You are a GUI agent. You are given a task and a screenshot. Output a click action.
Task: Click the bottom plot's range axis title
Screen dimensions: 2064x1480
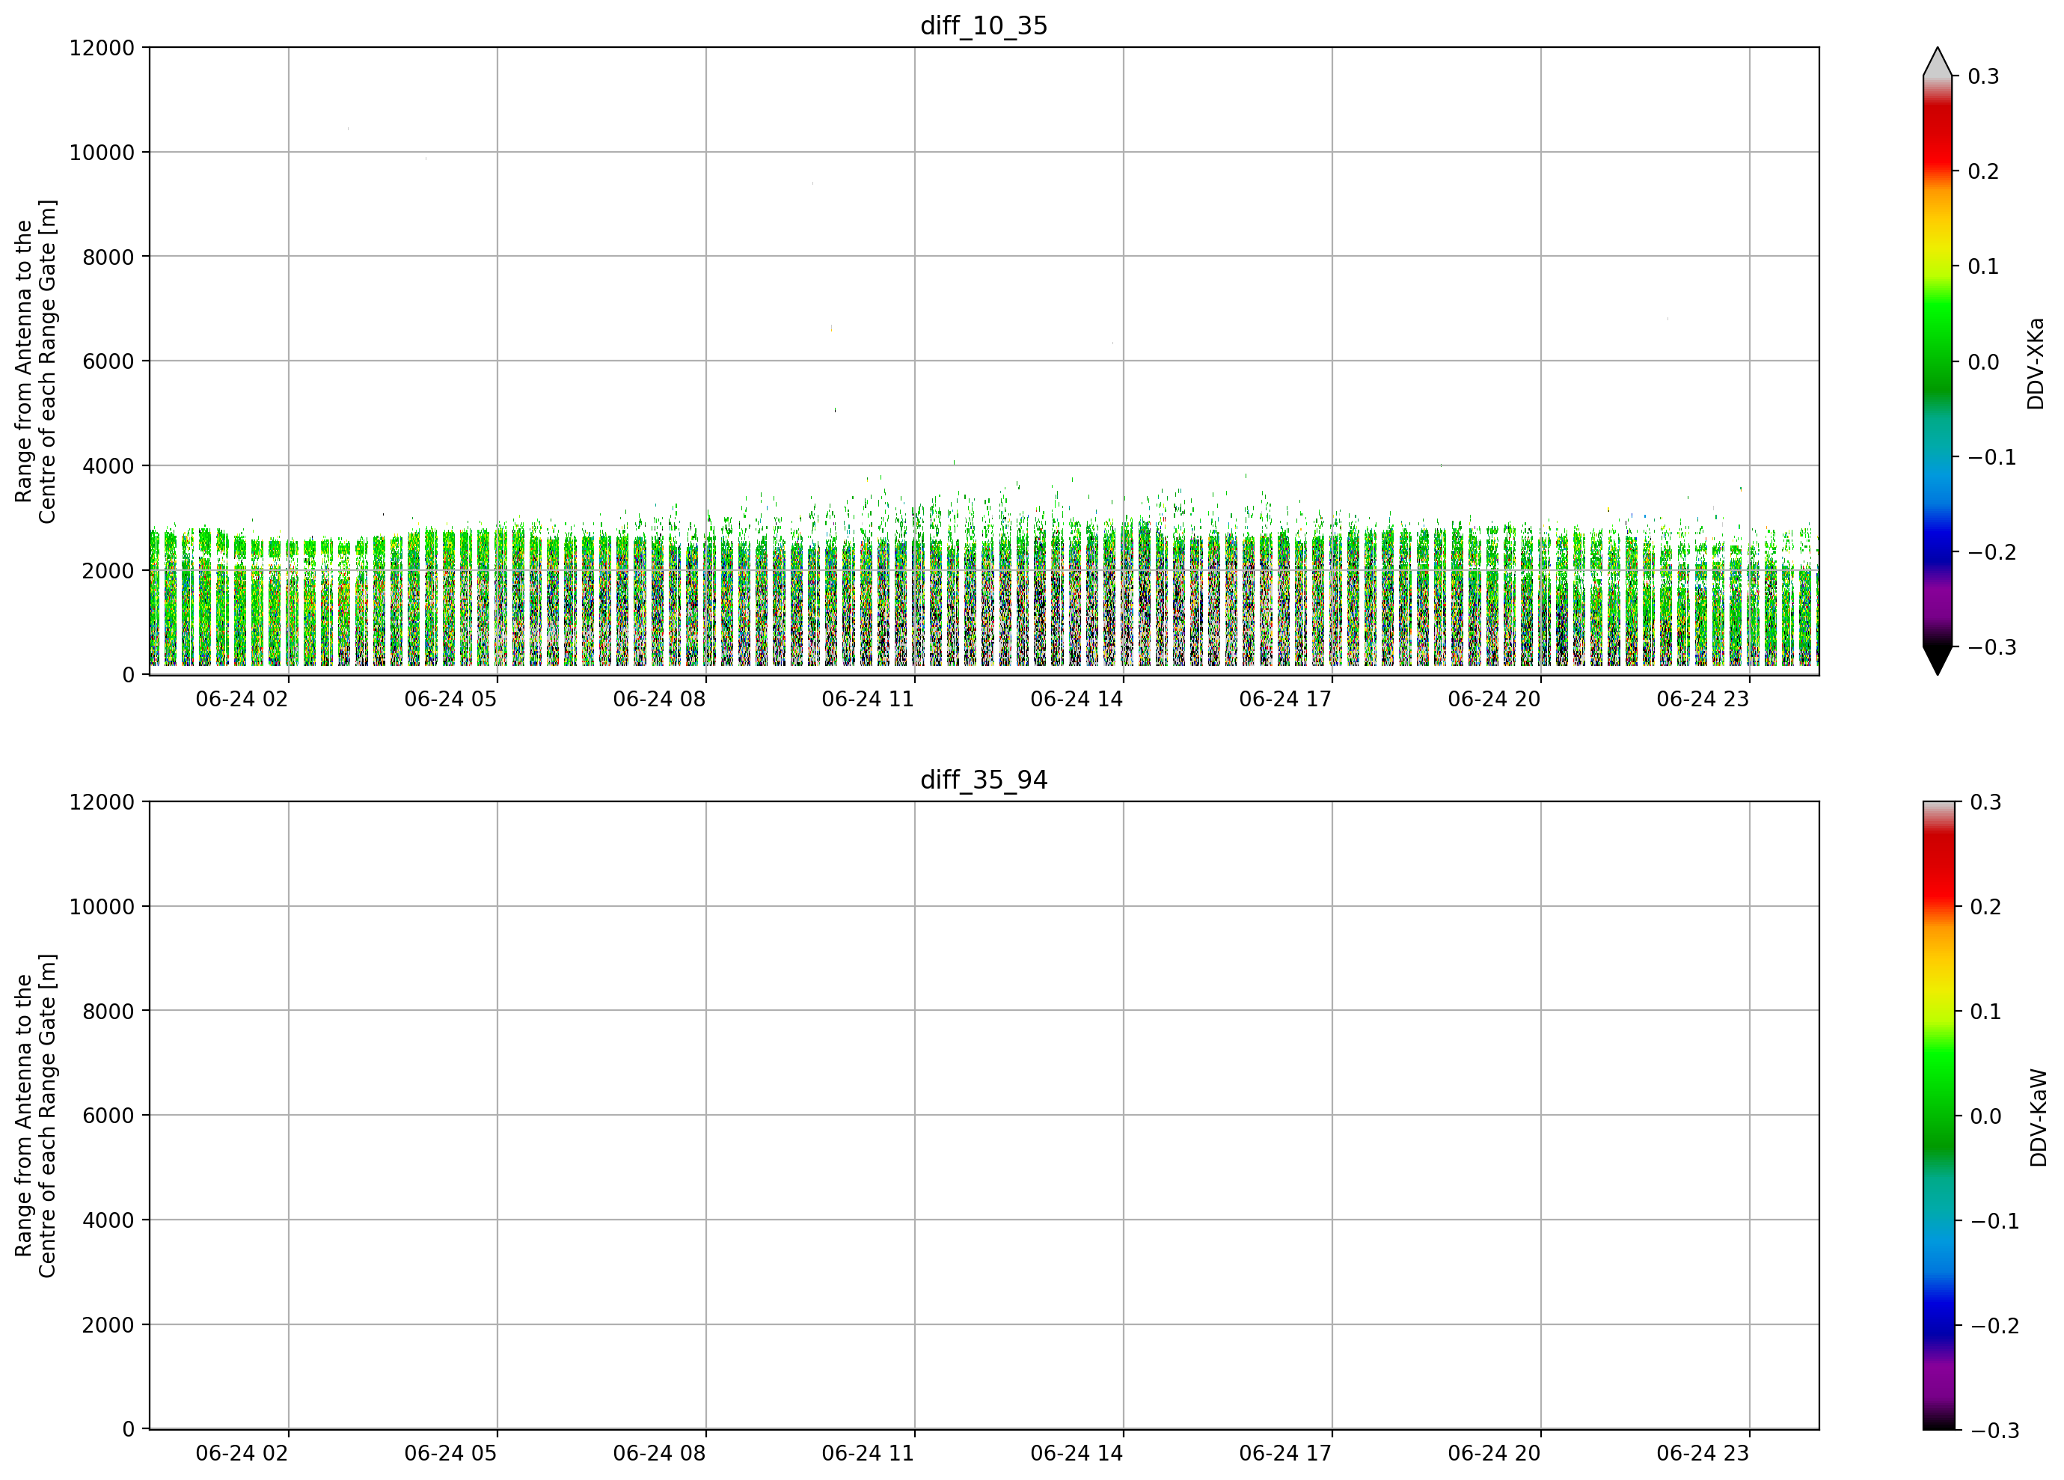(35, 1116)
